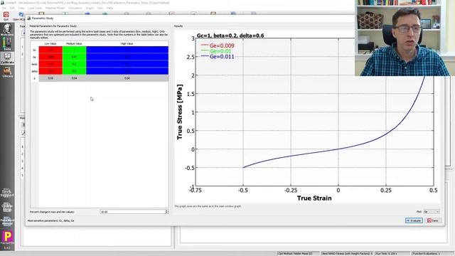Select the Gc low value red cell

point(50,50)
